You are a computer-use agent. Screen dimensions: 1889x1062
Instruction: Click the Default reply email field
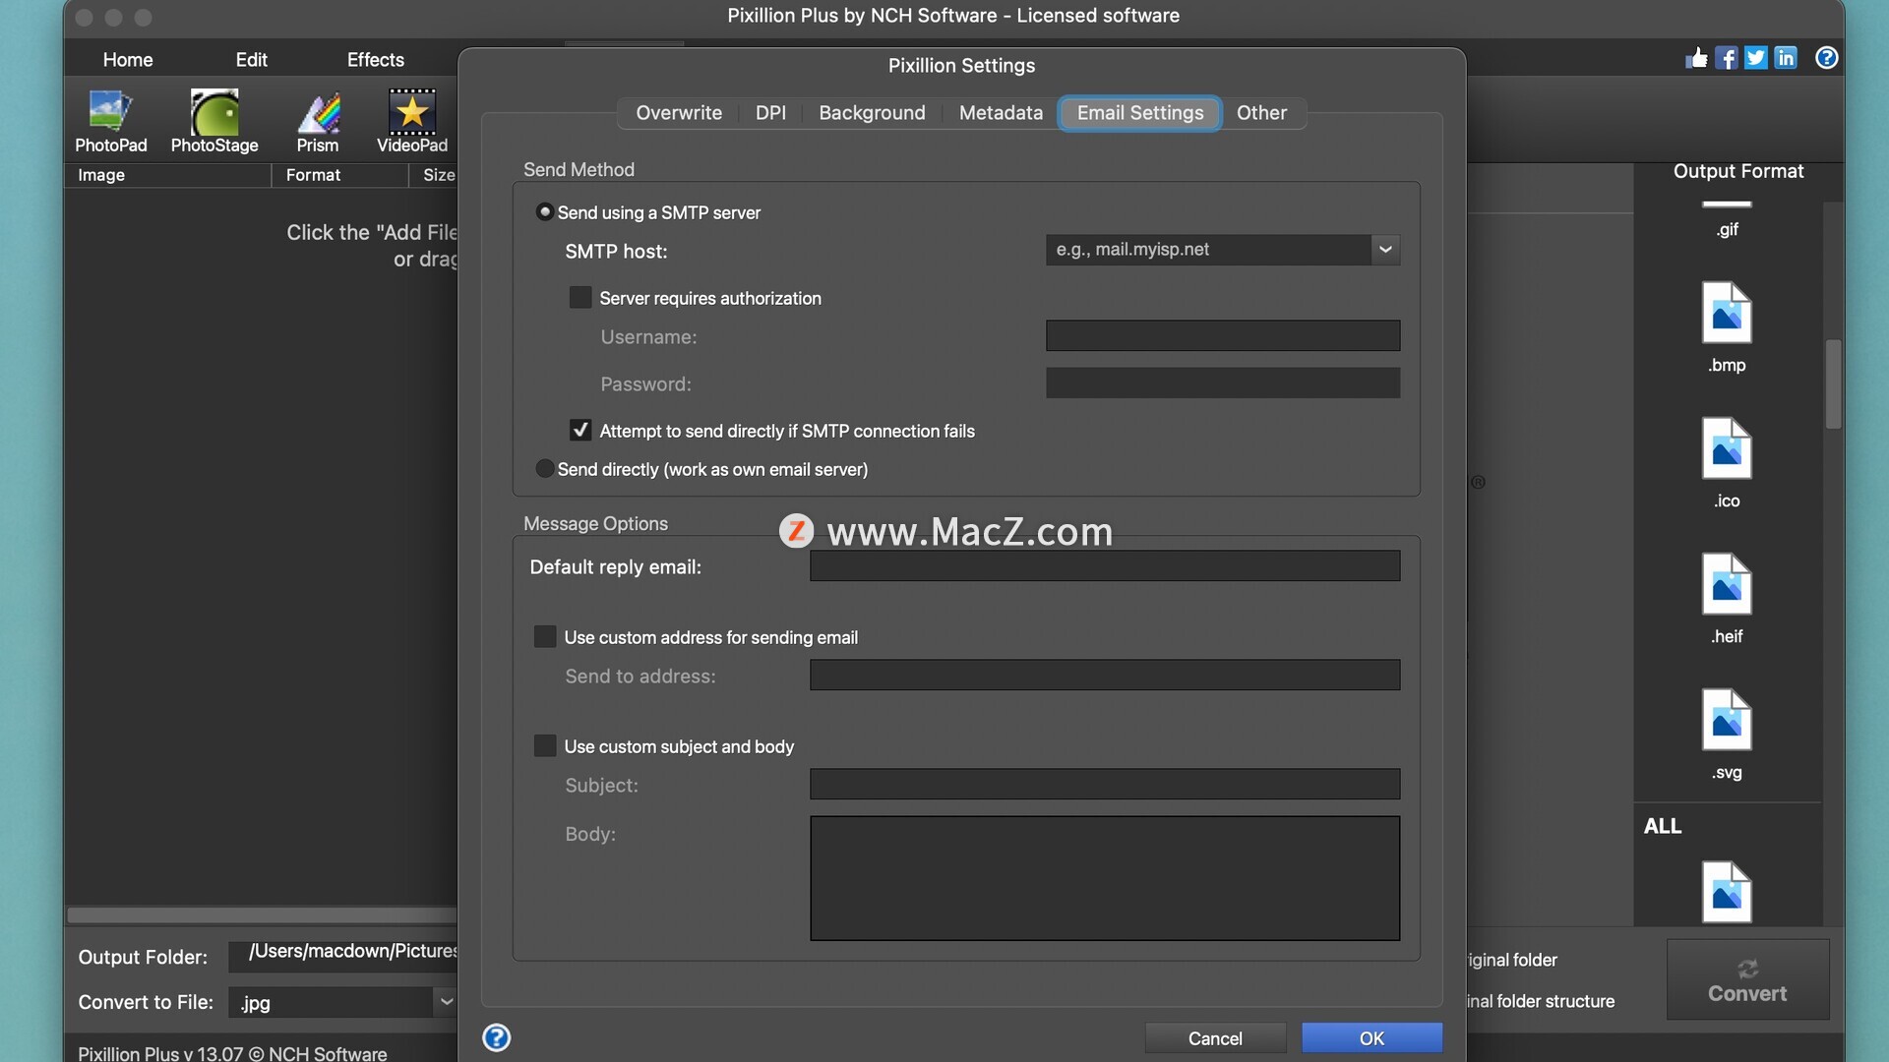click(x=1104, y=566)
